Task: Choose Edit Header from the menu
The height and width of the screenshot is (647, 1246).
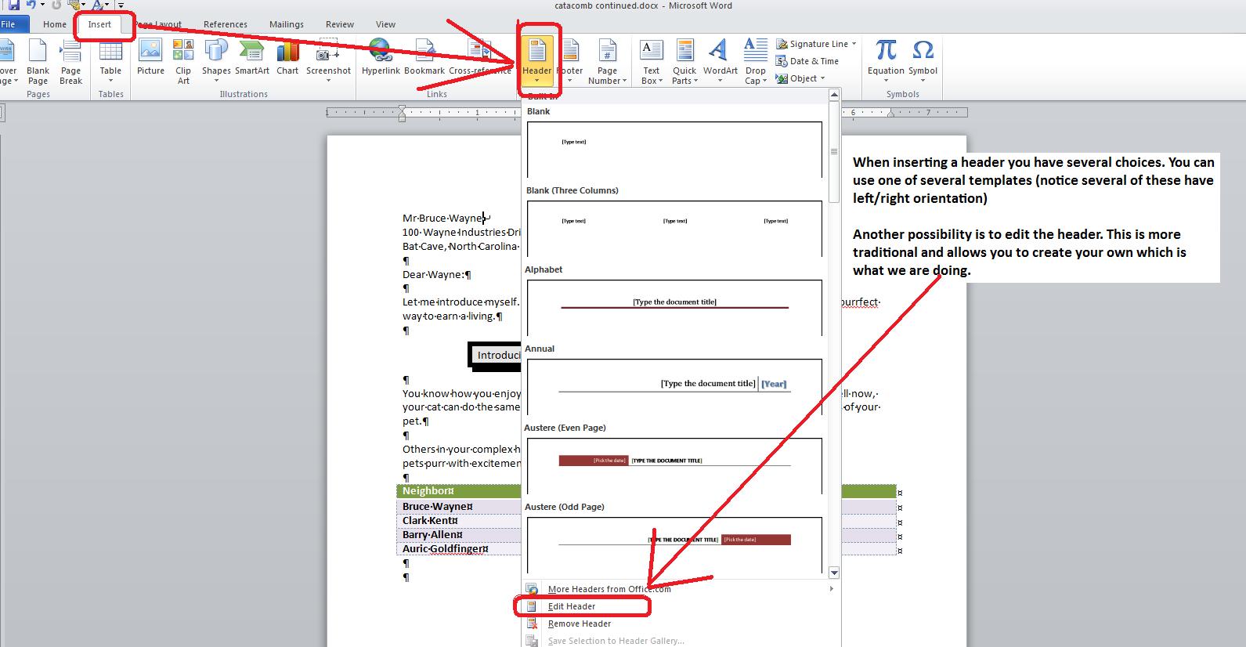Action: click(680, 606)
